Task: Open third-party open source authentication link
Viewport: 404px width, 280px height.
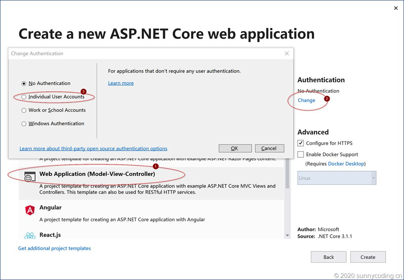Action: pos(94,149)
